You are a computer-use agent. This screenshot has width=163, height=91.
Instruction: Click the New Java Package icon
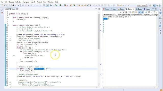click(x=71, y=5)
